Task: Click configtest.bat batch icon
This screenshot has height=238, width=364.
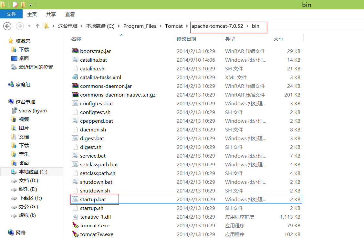Action: click(75, 103)
